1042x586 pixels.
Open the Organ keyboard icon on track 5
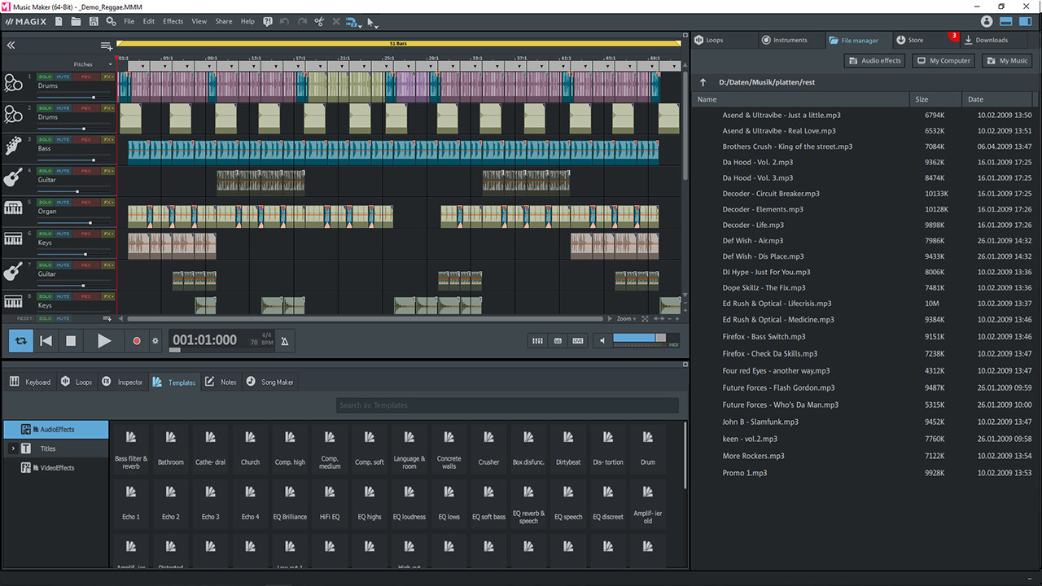pos(13,208)
